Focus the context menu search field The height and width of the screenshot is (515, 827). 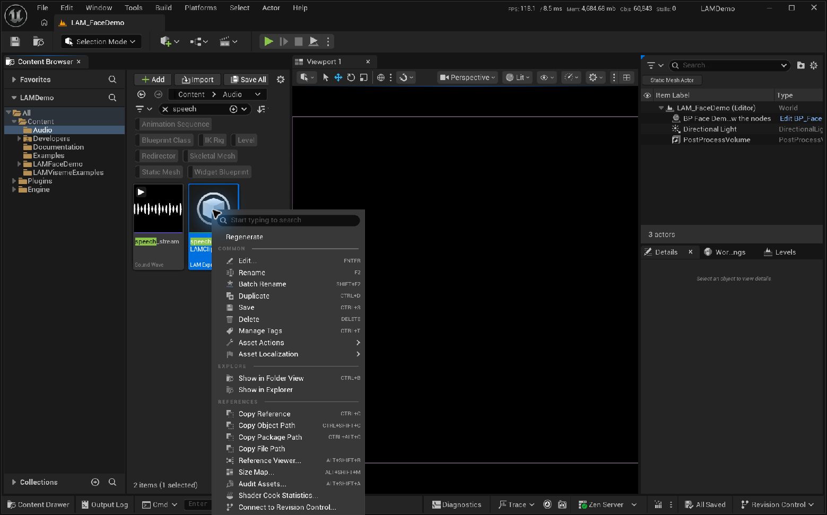tap(289, 220)
